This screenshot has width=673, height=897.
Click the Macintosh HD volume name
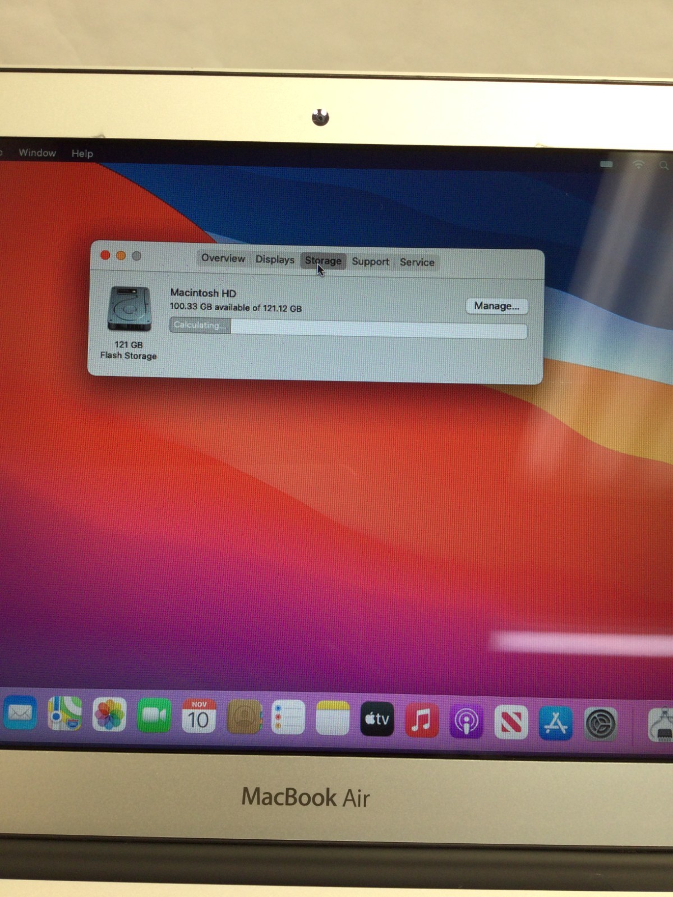203,293
